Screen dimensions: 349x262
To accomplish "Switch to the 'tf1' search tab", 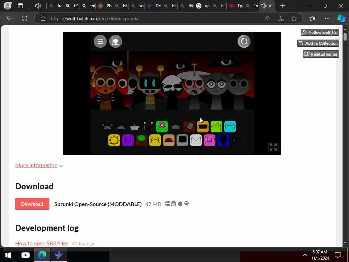I will [73, 6].
